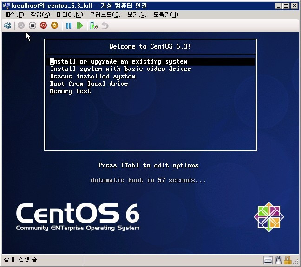The height and width of the screenshot is (267, 301).
Task: Click the lock icon in status bar
Action: pyautogui.click(x=288, y=260)
